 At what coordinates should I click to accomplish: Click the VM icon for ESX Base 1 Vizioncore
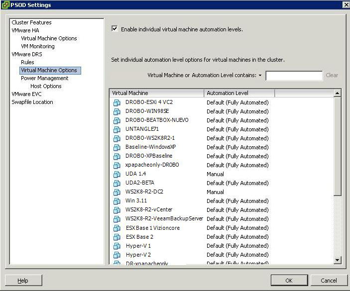117,228
